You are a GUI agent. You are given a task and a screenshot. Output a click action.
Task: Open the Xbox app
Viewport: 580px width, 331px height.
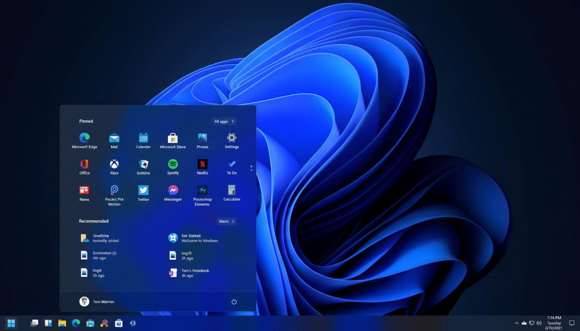pyautogui.click(x=114, y=167)
